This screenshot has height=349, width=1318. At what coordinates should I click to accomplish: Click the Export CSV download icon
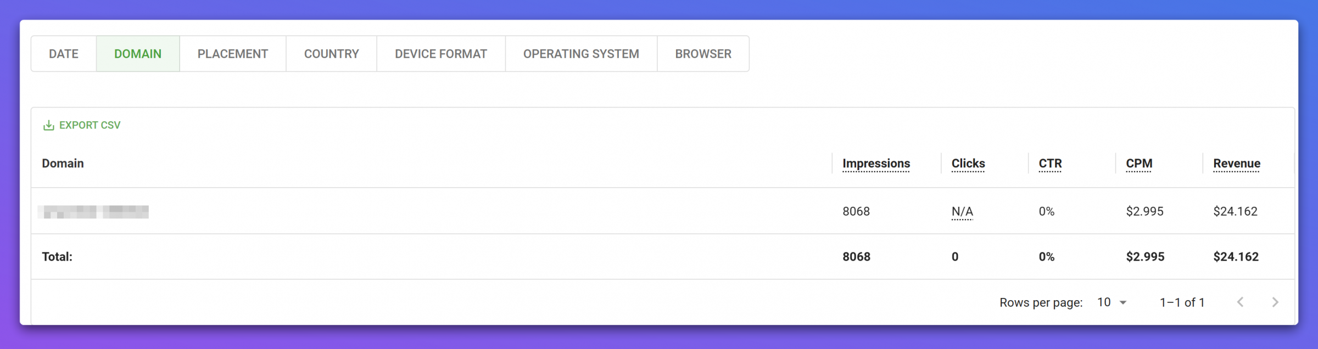(49, 126)
